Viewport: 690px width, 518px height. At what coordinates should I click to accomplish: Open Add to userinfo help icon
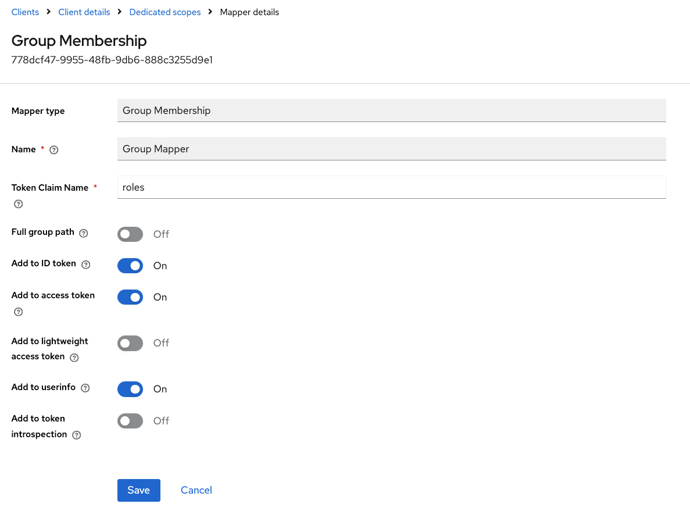85,388
